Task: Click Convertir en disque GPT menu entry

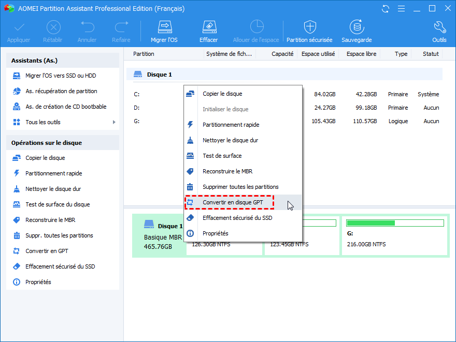Action: [243, 202]
